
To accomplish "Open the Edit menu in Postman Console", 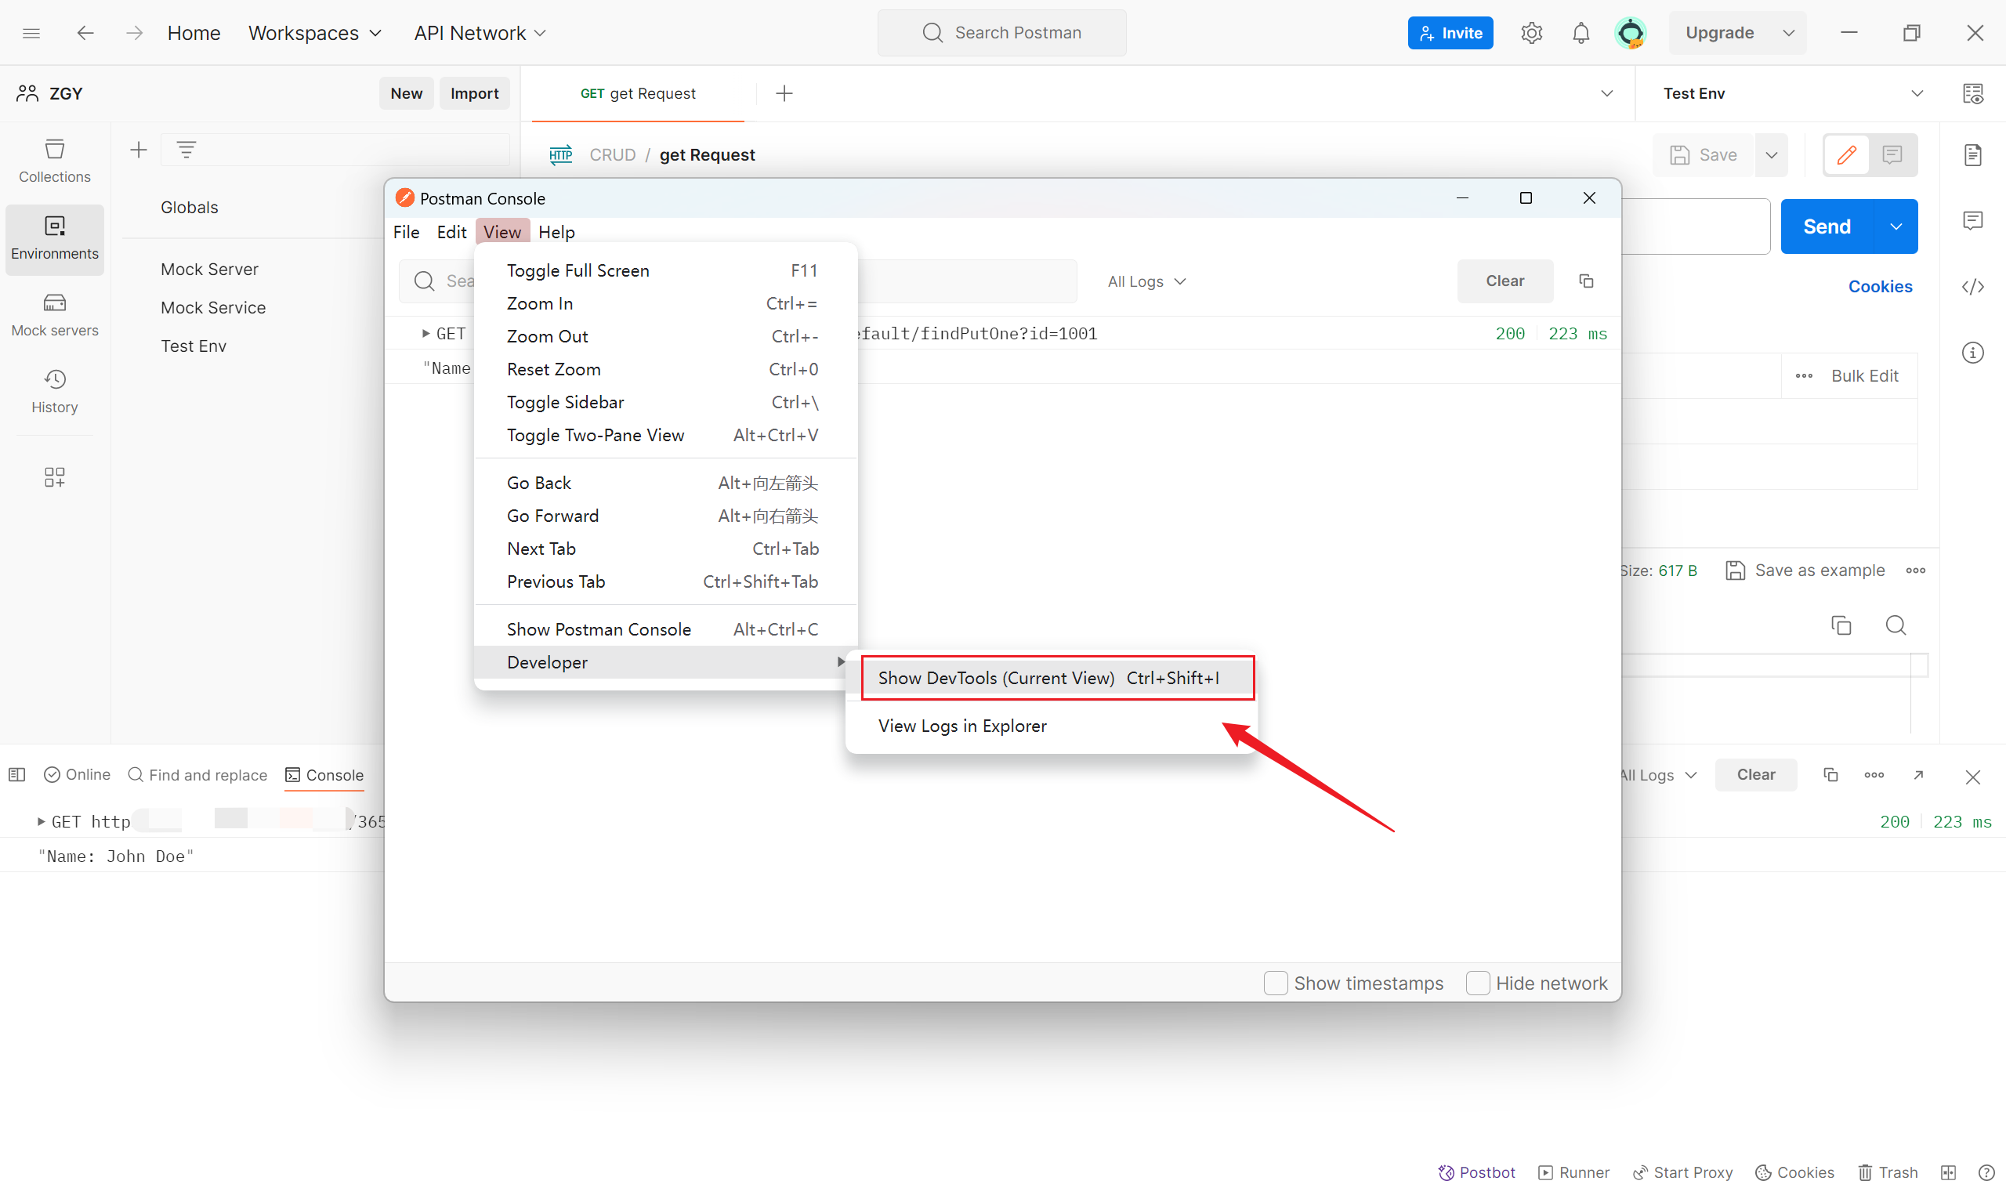I will pos(451,232).
